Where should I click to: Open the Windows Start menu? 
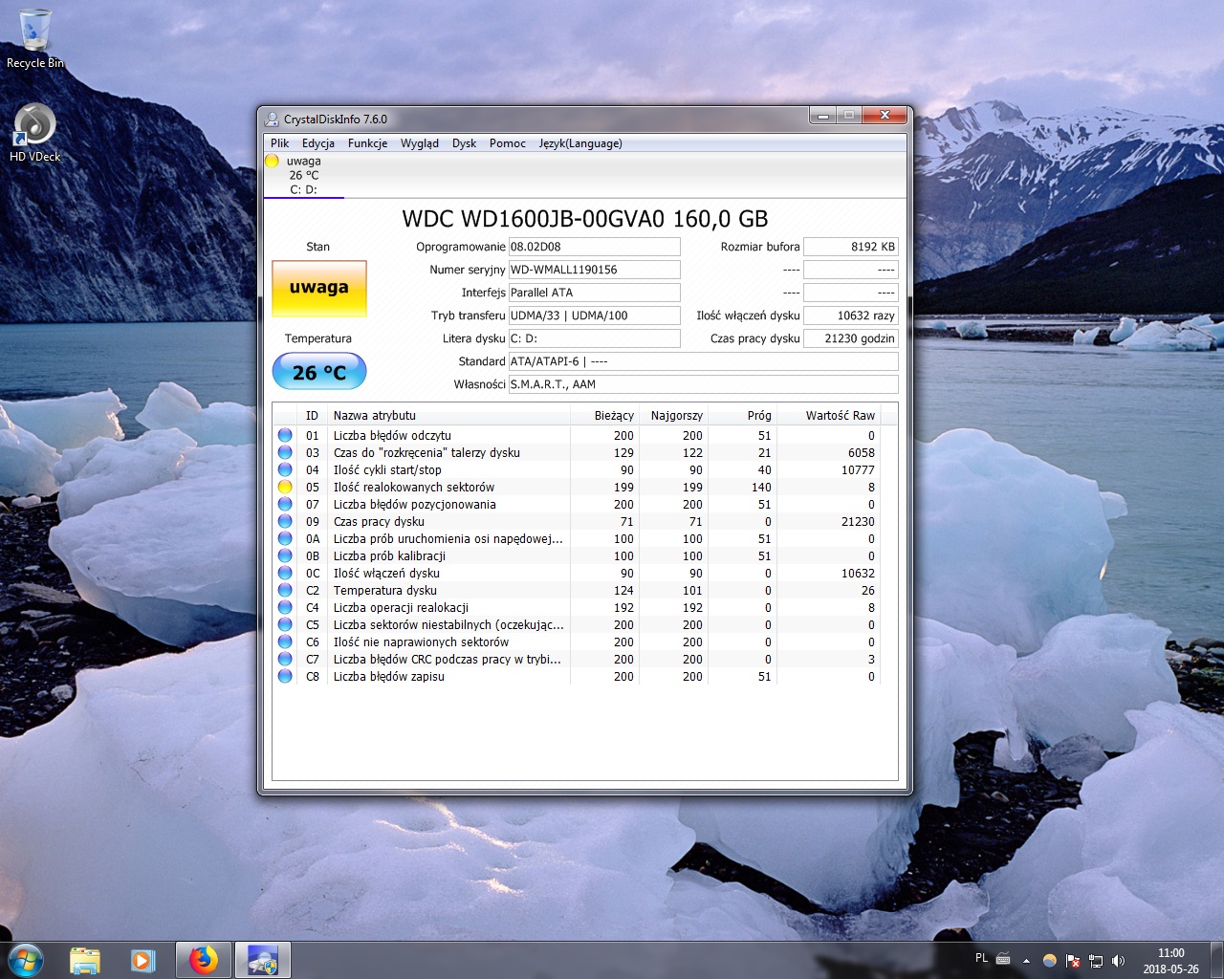[26, 960]
